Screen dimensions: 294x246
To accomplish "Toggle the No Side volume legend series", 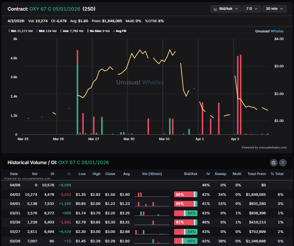I will click(x=99, y=31).
